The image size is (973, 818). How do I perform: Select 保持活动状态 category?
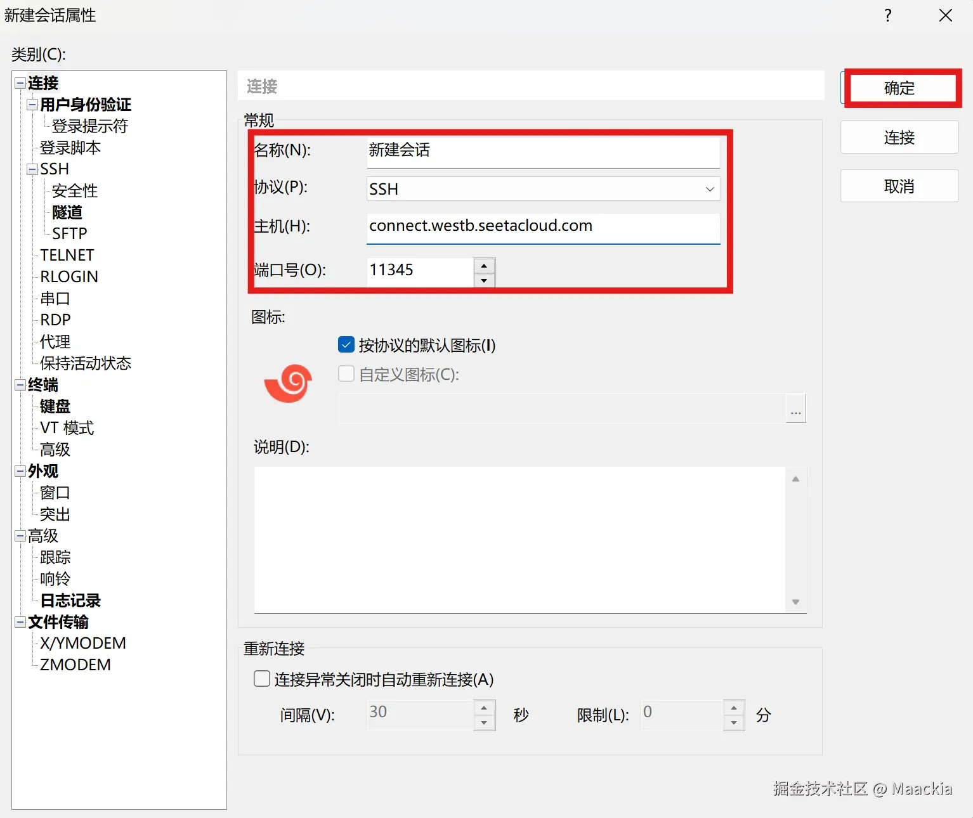86,363
